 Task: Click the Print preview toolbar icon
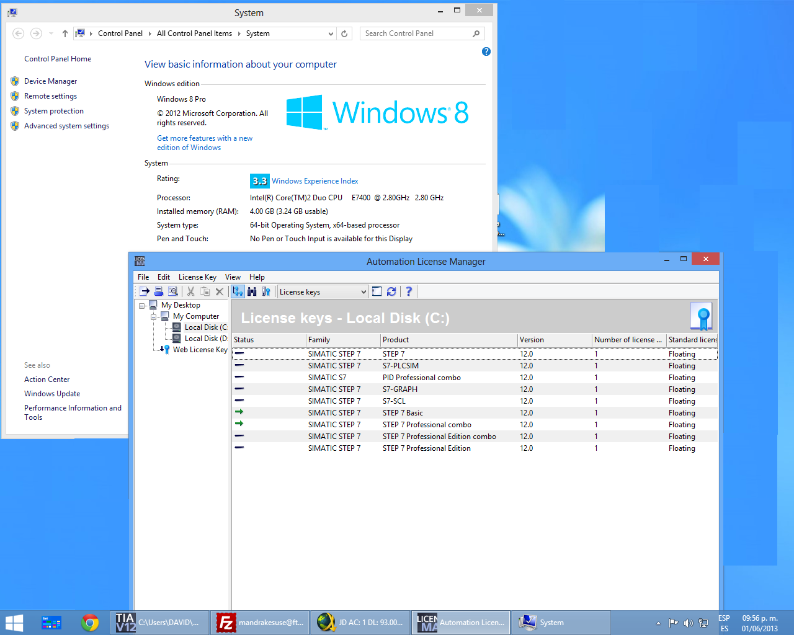click(173, 291)
